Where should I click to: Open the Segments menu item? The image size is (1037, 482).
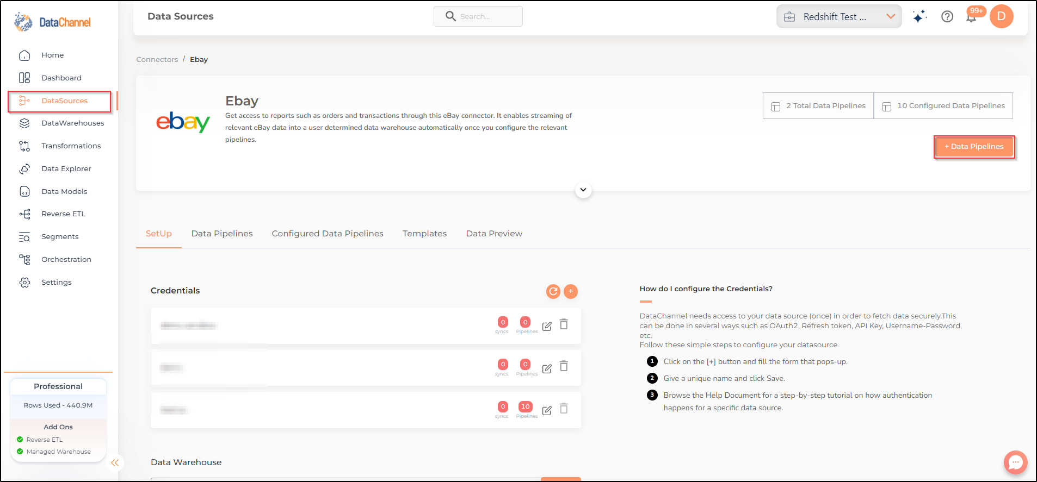60,237
